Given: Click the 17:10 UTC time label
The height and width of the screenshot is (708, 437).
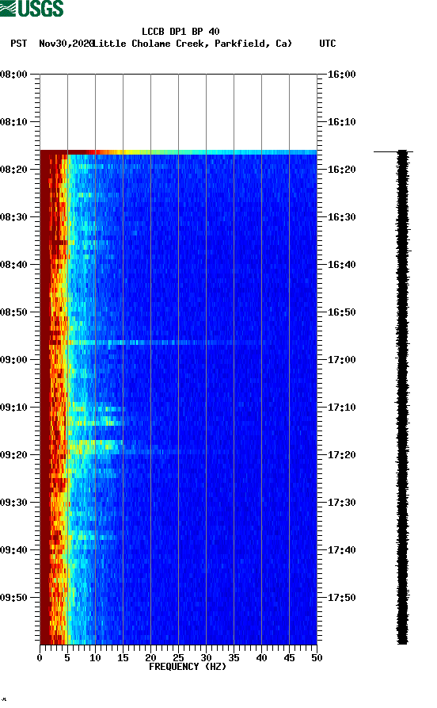Looking at the screenshot, I should [341, 408].
